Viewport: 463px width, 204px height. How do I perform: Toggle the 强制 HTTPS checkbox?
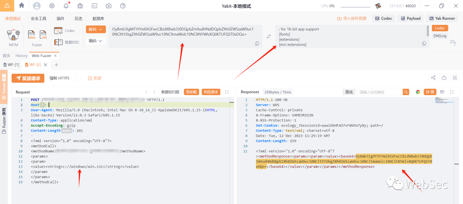pyautogui.click(x=74, y=78)
